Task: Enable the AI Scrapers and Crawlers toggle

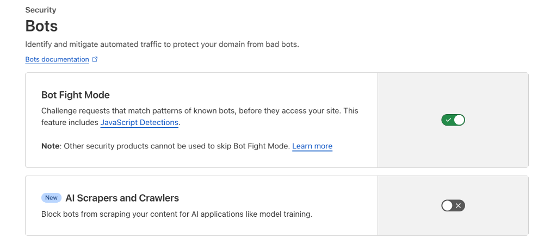Action: click(453, 205)
